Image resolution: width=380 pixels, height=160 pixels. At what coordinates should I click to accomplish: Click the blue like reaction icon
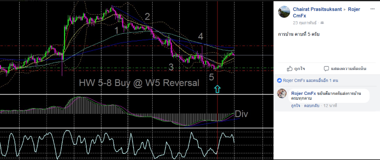coord(279,81)
